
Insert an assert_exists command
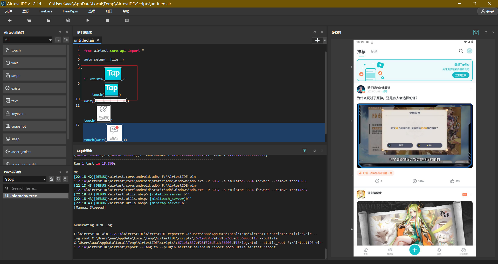[x=34, y=152]
